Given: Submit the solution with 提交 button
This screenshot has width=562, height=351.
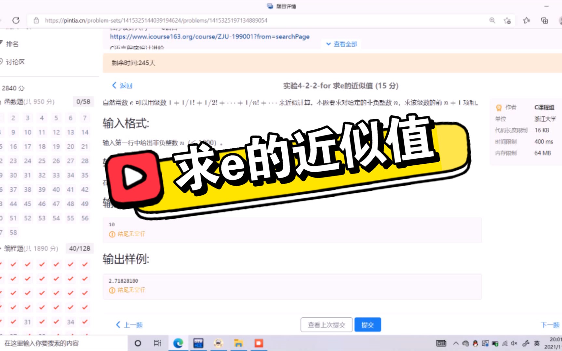Looking at the screenshot, I should coord(368,324).
